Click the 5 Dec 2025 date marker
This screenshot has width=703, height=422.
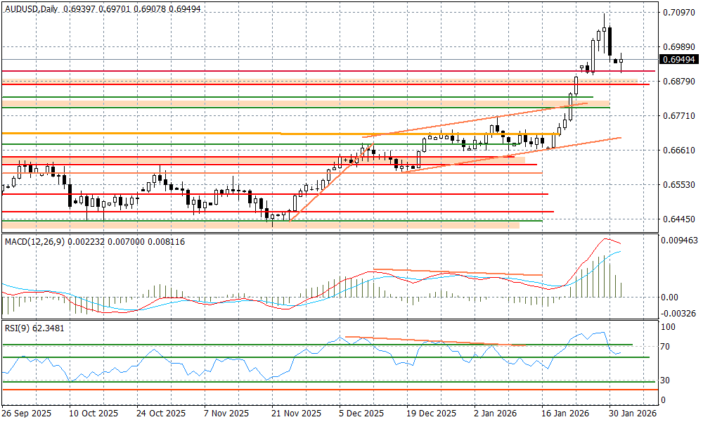(x=361, y=414)
